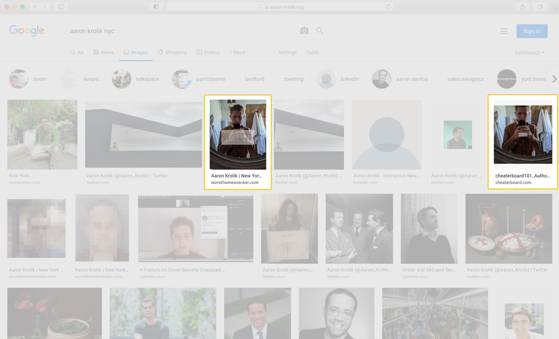Image resolution: width=559 pixels, height=339 pixels.
Task: Click 'cheaterboard101, Autho...' caption
Action: tap(523, 176)
